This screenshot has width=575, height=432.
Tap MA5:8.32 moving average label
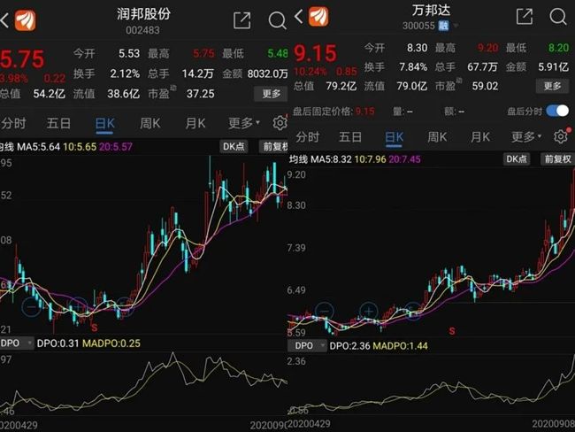331,159
